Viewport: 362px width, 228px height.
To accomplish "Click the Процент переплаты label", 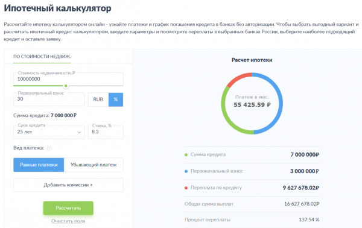I will click(x=208, y=220).
